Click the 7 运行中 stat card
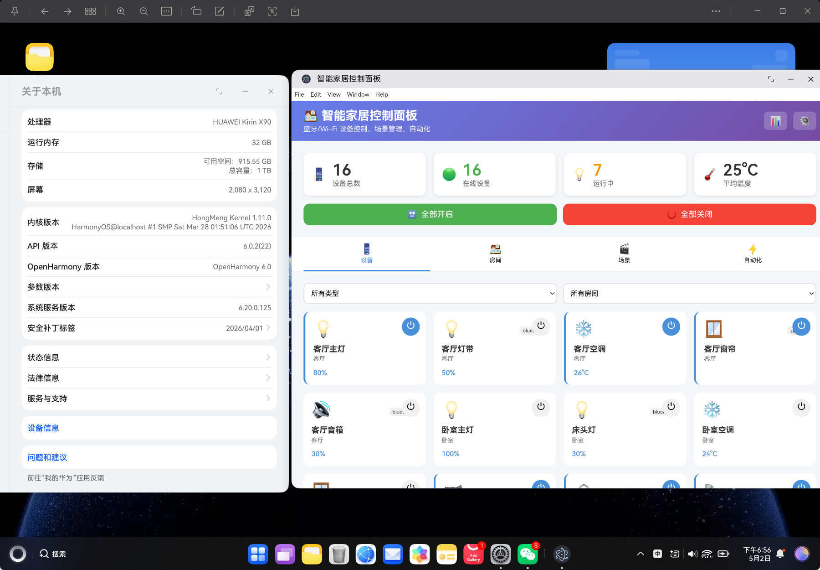Image resolution: width=820 pixels, height=570 pixels. pos(625,174)
